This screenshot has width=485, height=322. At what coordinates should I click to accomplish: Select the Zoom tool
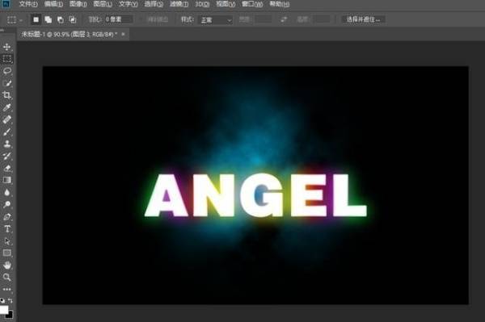[x=6, y=277]
